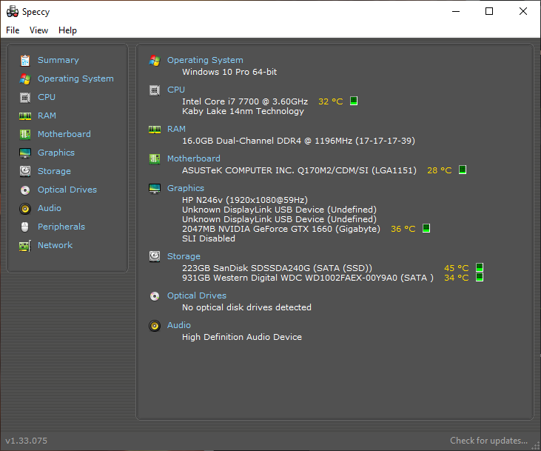Click the Summary clipboard icon in sidebar

coord(25,61)
